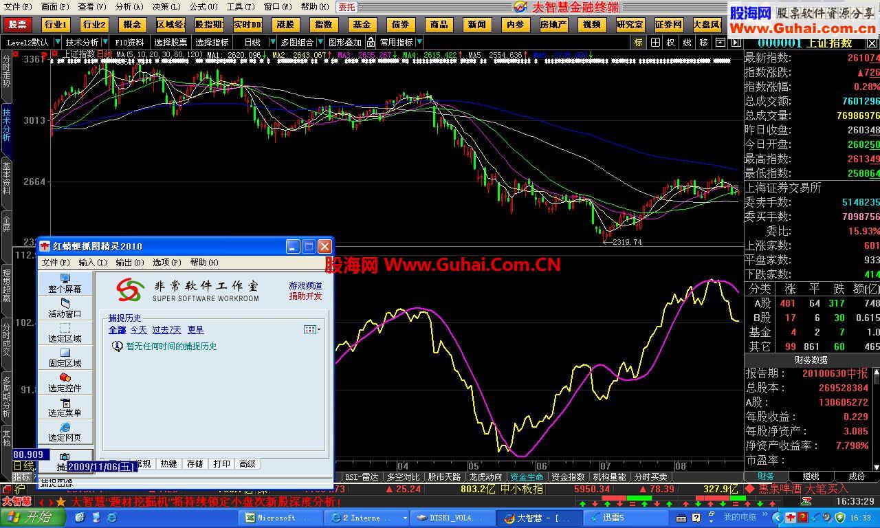Open the DISK1_VOL4 taskbar window
The height and width of the screenshot is (528, 880).
click(453, 518)
